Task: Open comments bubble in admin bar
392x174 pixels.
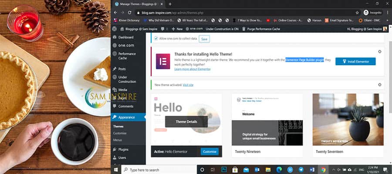Action: pos(164,29)
